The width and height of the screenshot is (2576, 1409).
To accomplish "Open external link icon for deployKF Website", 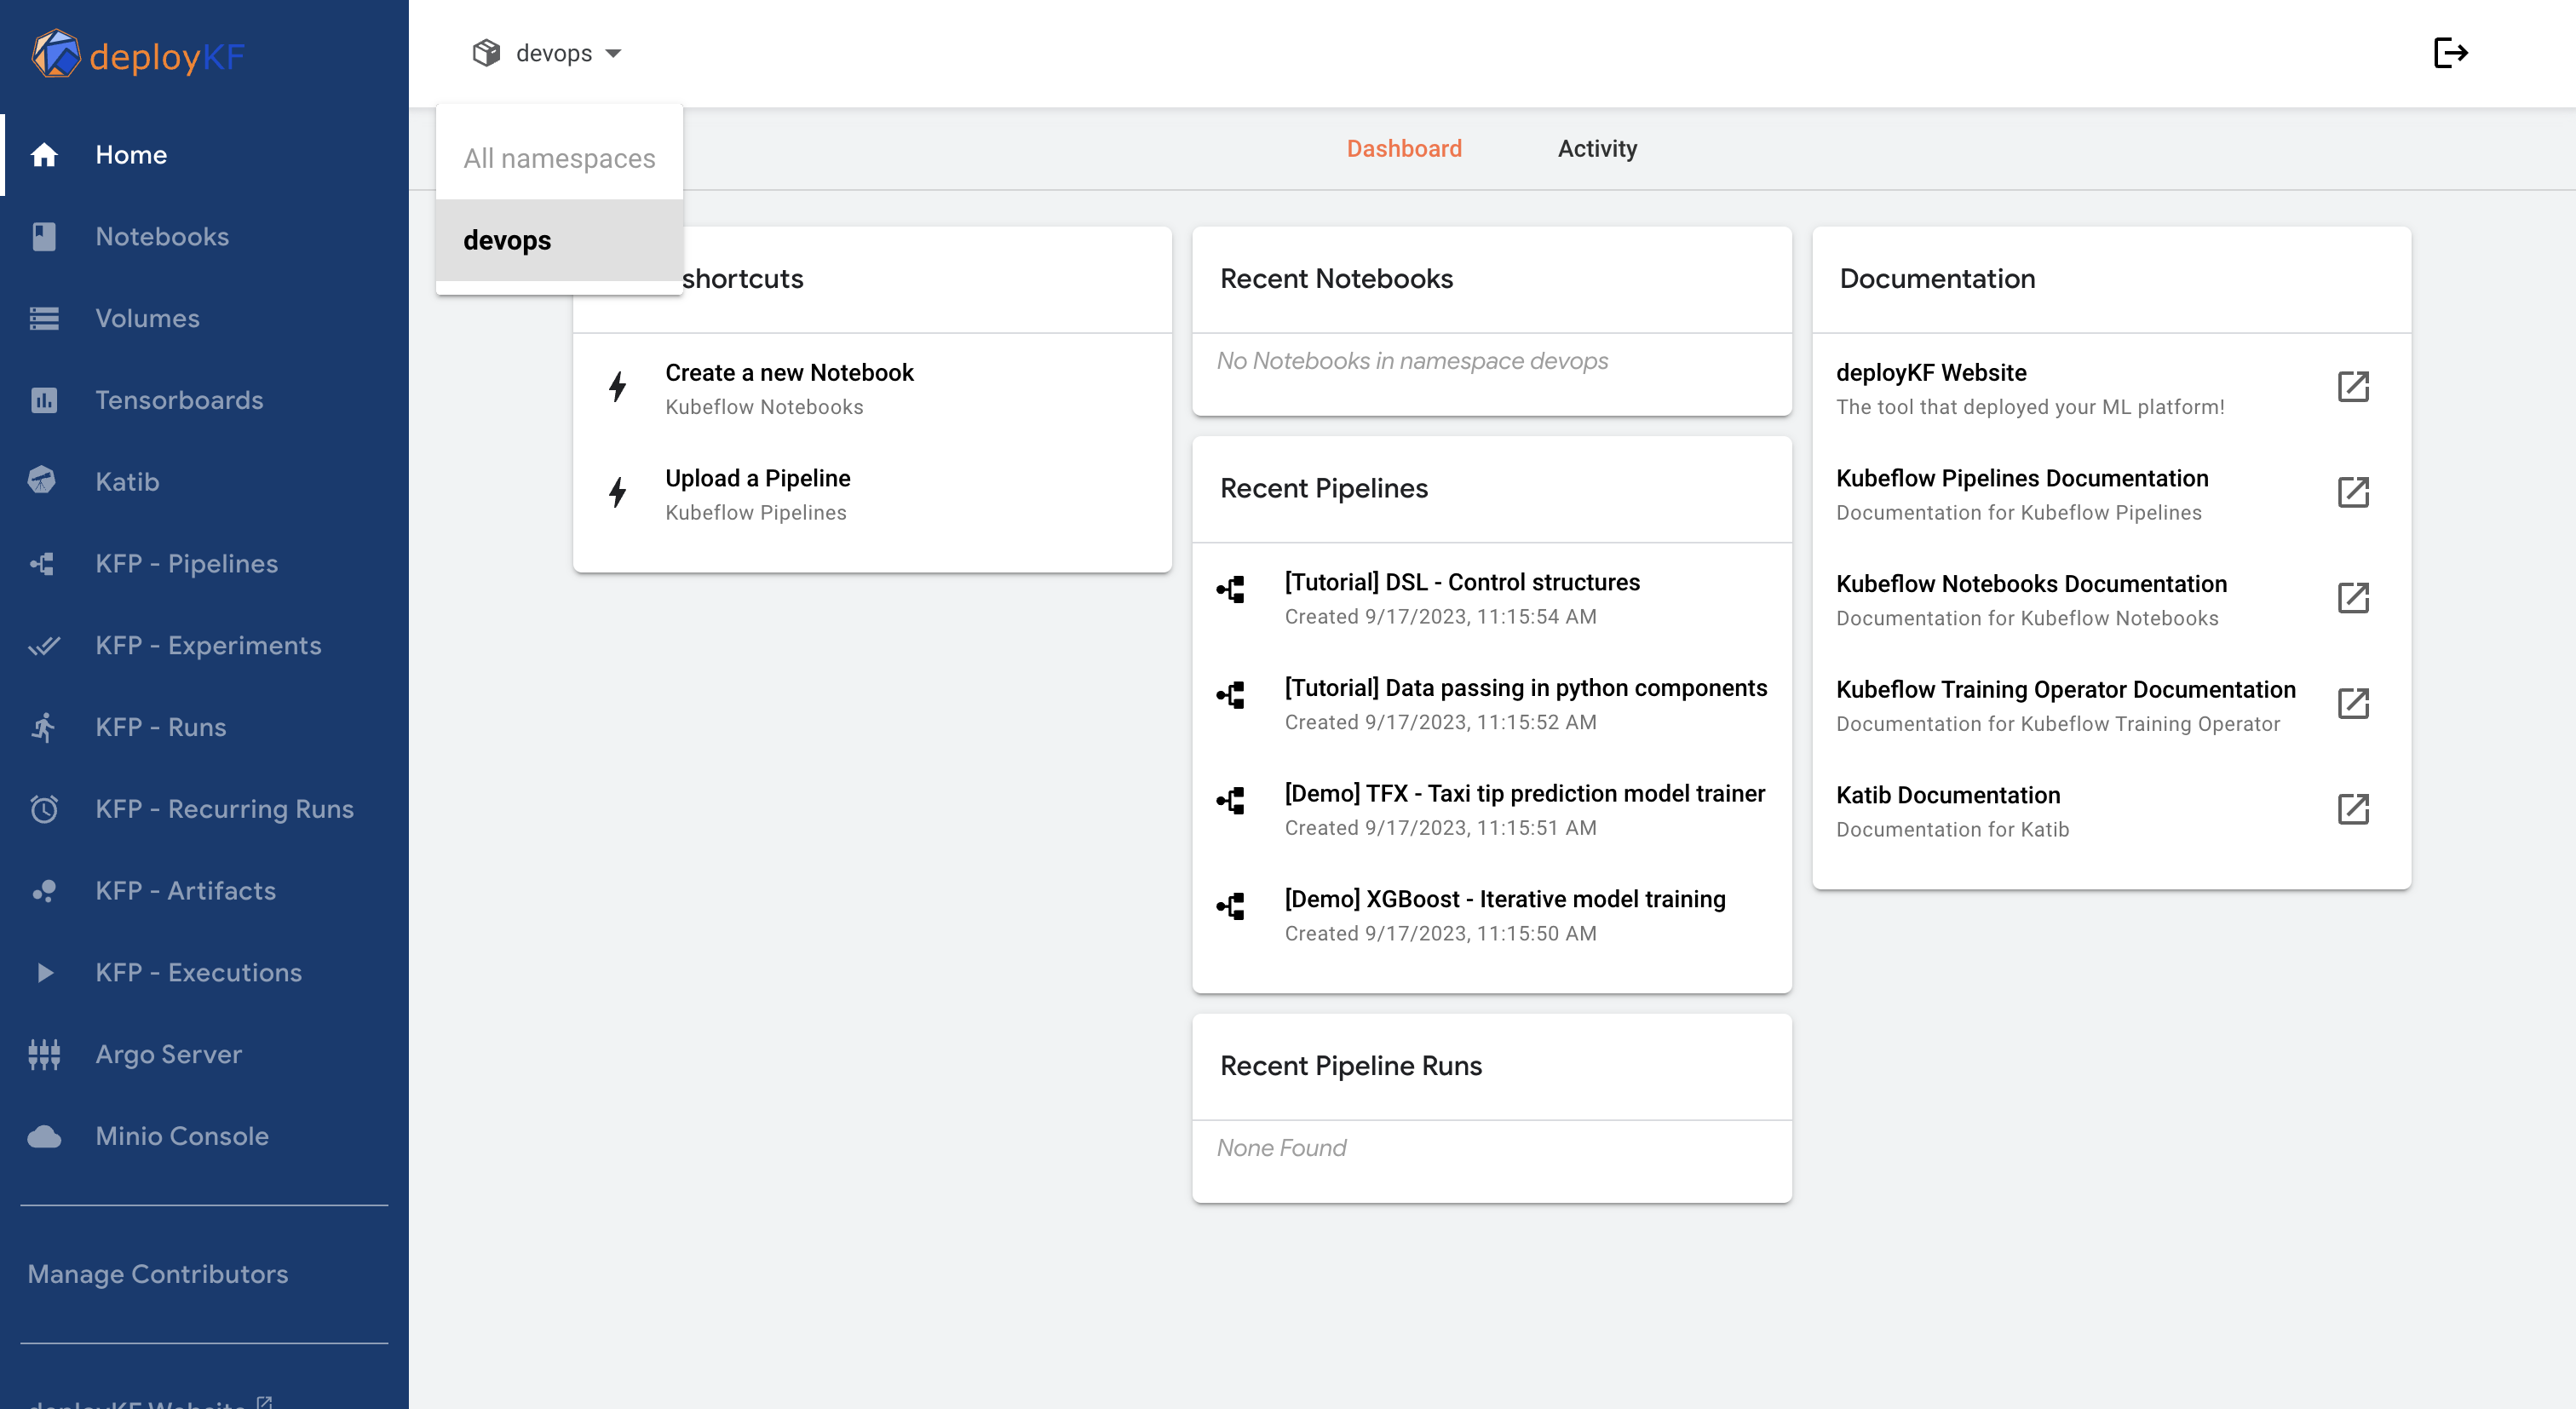I will [2353, 387].
